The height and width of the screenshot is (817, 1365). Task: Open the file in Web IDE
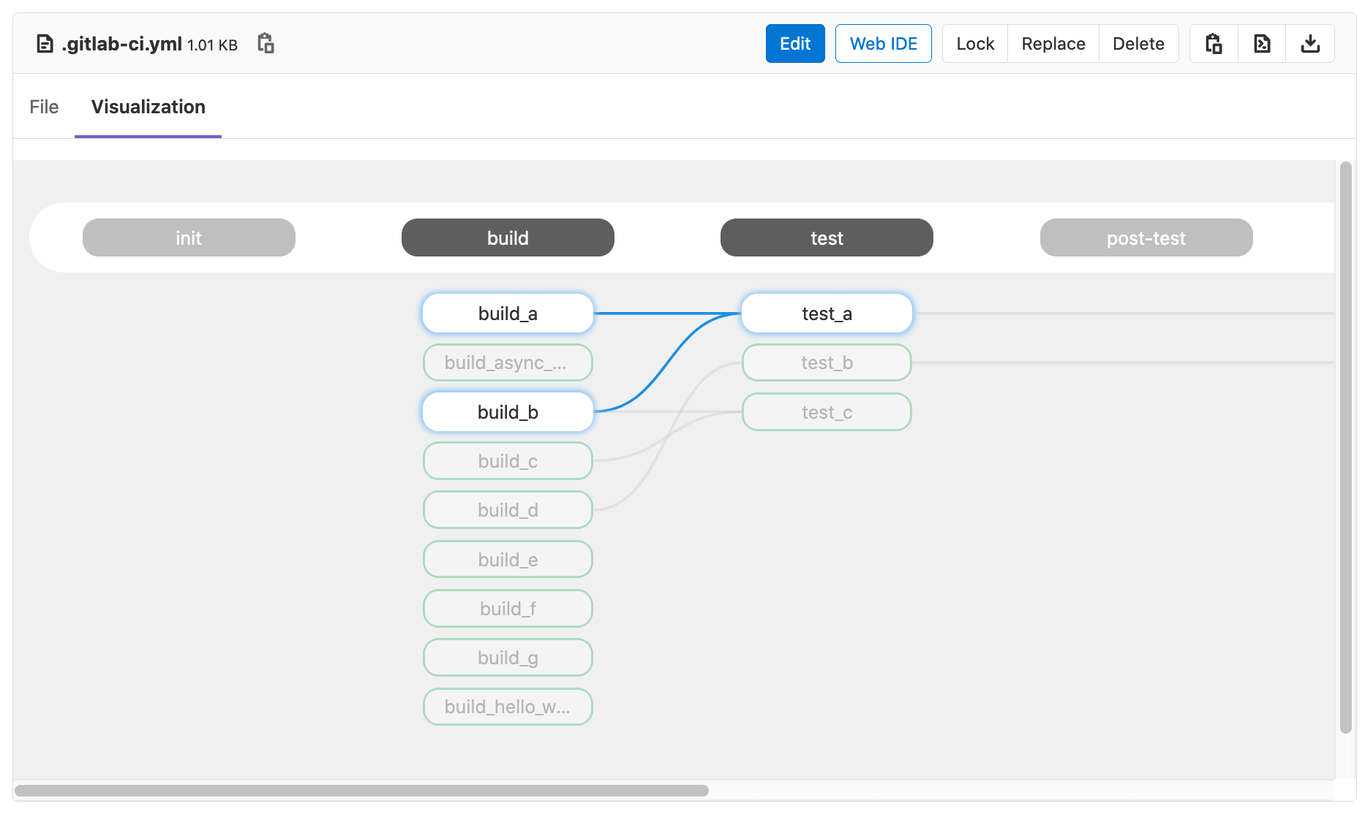click(883, 43)
